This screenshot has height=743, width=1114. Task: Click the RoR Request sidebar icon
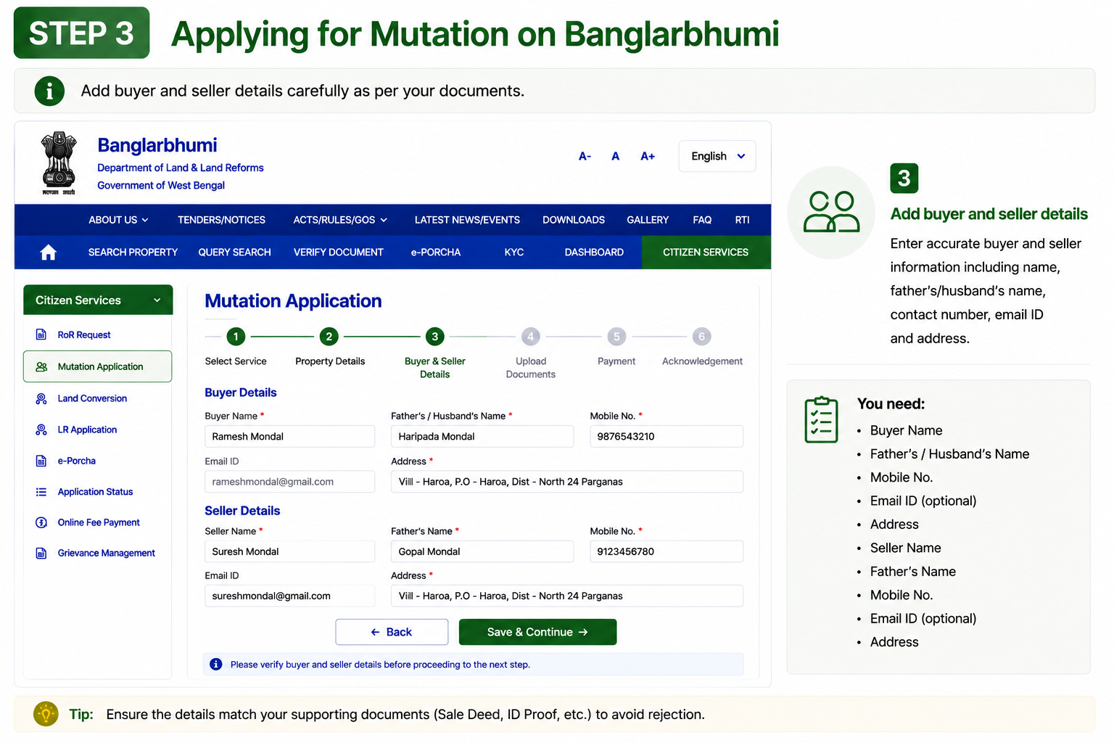(41, 334)
